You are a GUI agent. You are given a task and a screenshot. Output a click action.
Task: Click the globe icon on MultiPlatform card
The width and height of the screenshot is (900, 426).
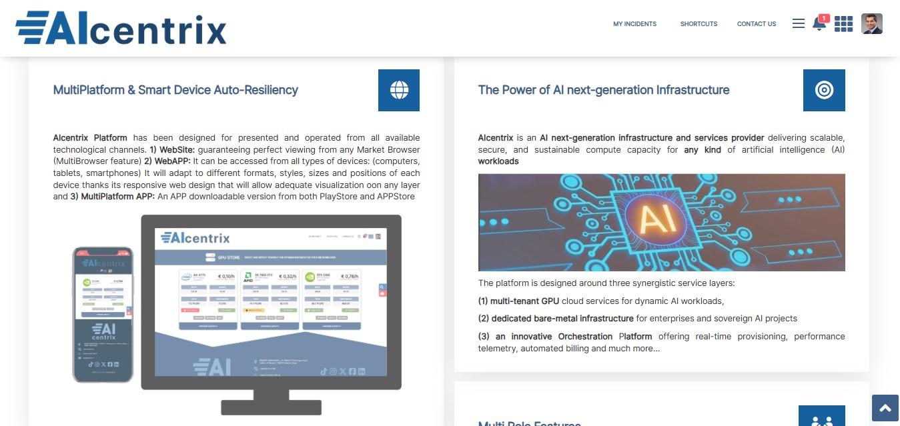click(399, 90)
